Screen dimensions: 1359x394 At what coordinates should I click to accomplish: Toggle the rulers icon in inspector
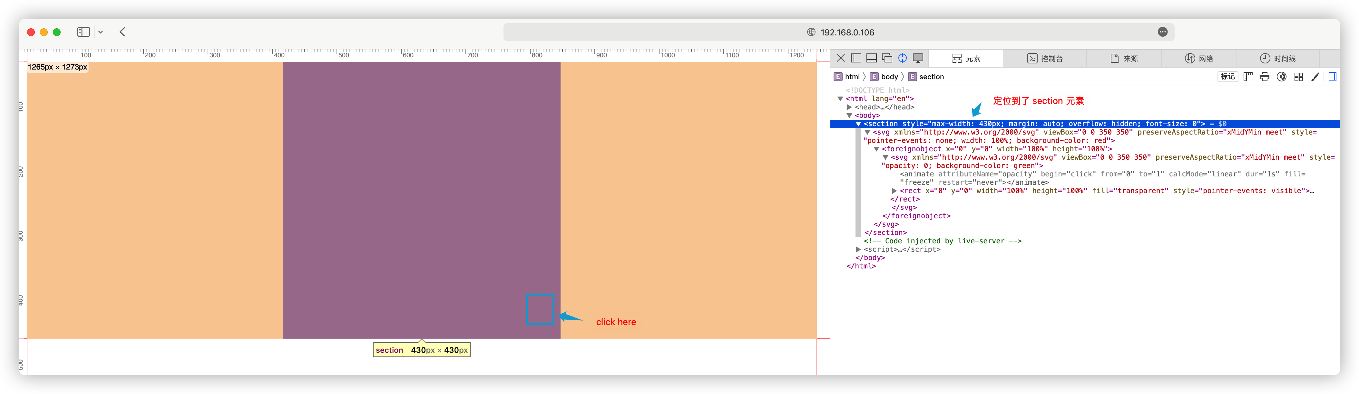click(x=1248, y=77)
